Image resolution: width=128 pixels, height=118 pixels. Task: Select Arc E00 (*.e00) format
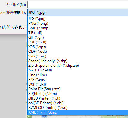(78, 70)
